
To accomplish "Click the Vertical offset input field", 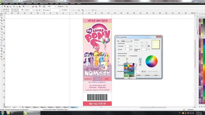I will 127,49.
